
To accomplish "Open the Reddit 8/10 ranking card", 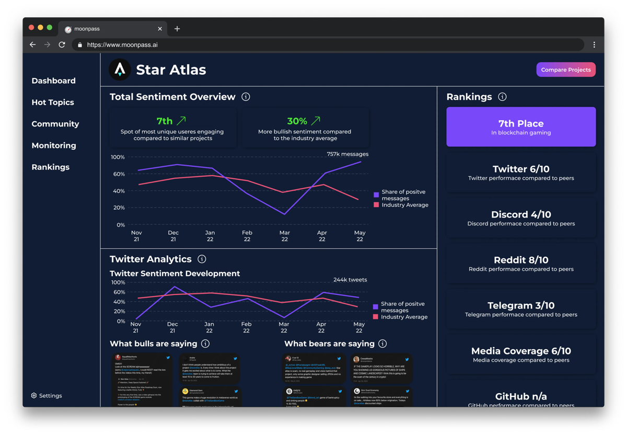I will (521, 264).
